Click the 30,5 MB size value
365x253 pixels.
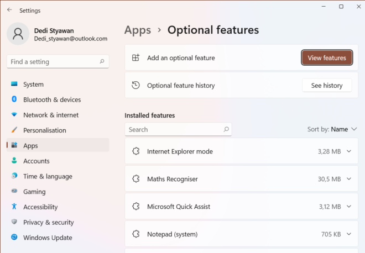point(329,179)
